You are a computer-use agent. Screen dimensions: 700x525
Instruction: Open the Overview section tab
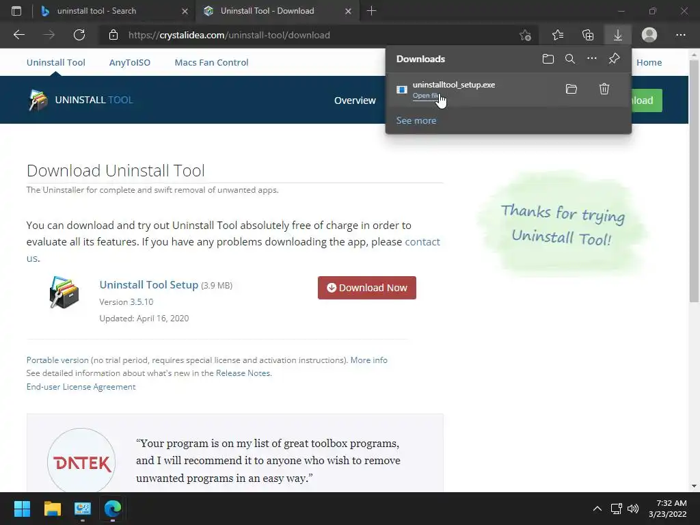point(355,100)
